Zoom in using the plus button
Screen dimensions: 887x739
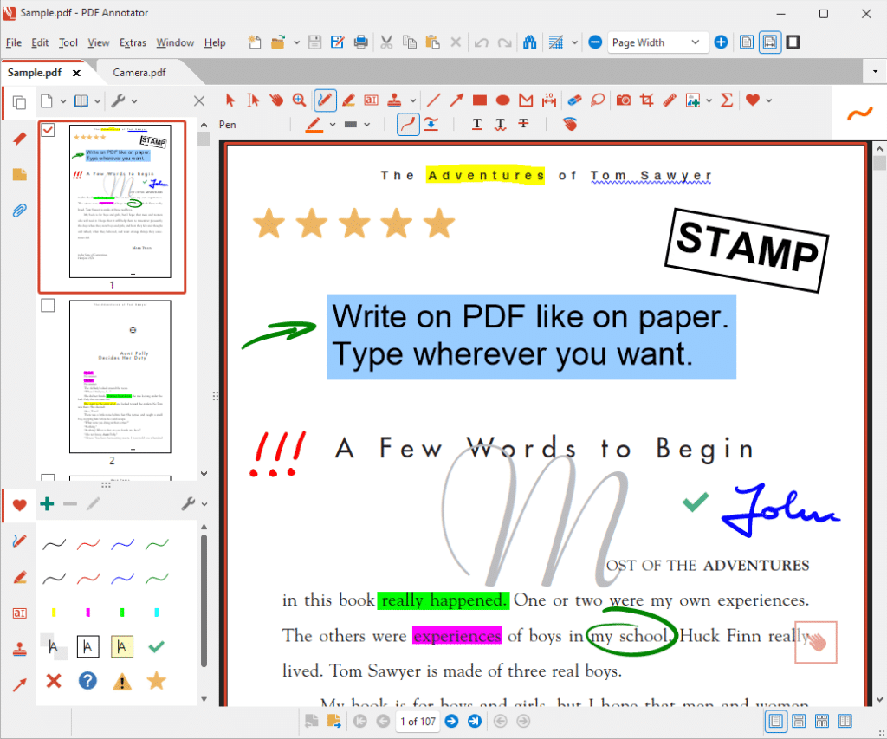coord(721,42)
